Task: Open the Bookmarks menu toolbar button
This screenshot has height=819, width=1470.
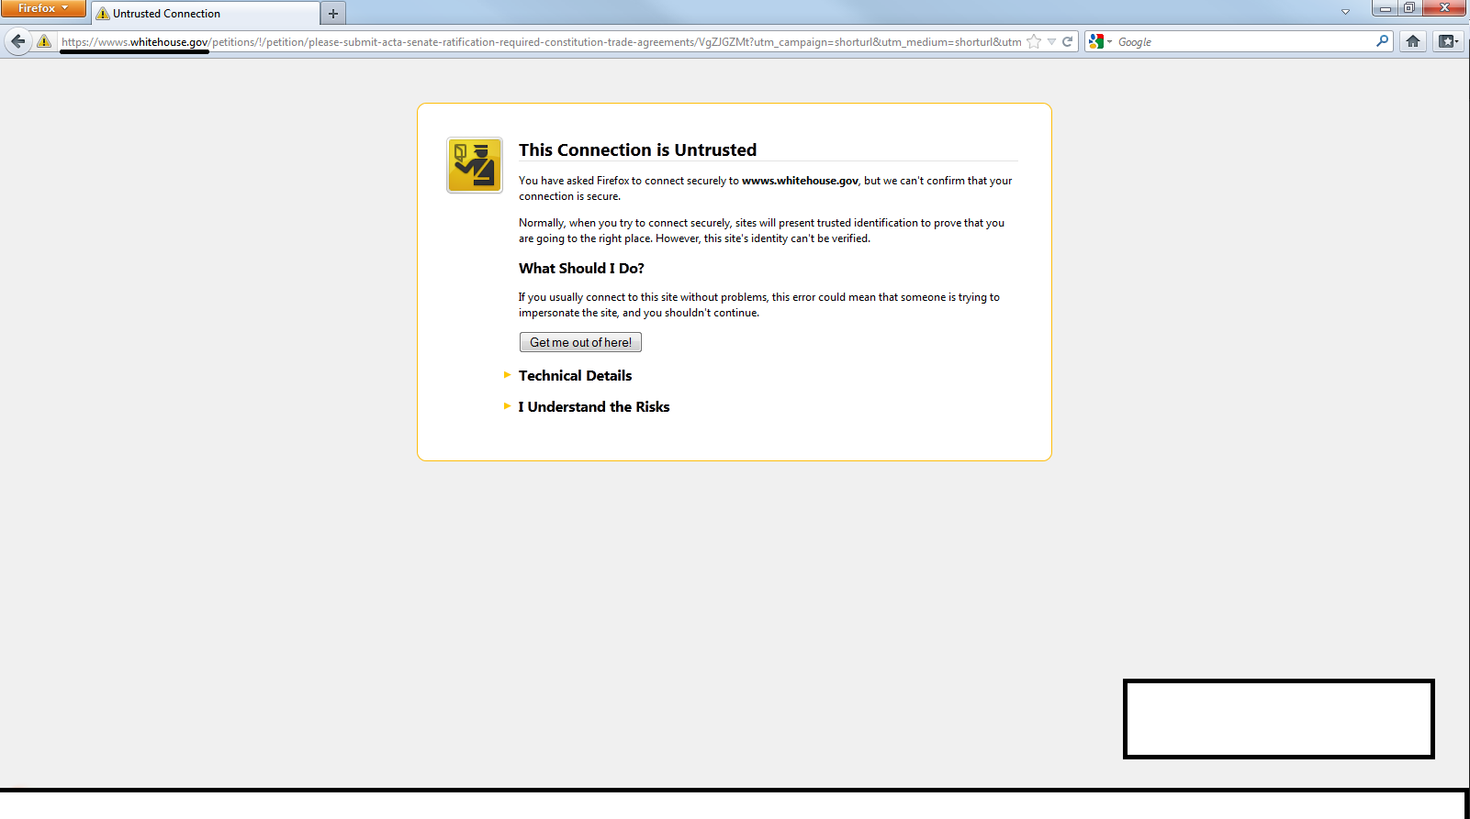Action: pos(1448,41)
